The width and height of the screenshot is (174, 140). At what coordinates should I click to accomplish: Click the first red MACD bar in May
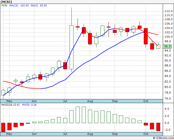click(3, 127)
